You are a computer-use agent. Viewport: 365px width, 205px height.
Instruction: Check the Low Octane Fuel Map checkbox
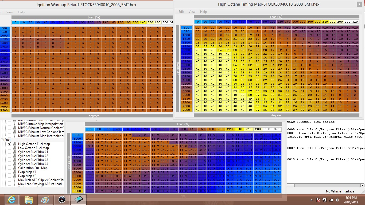coord(10,148)
